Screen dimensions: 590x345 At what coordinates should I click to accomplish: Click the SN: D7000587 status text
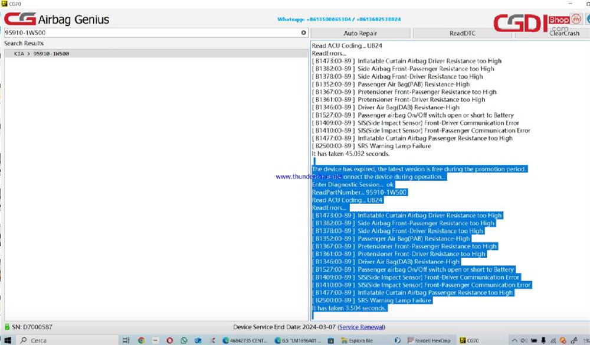pyautogui.click(x=32, y=327)
